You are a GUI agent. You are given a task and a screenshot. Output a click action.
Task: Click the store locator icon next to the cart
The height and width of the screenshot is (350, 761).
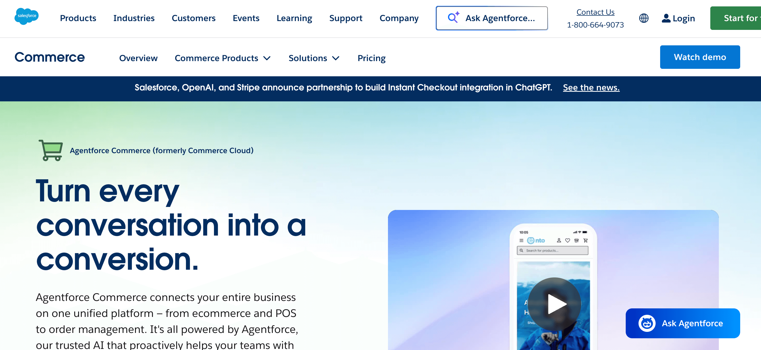point(576,240)
